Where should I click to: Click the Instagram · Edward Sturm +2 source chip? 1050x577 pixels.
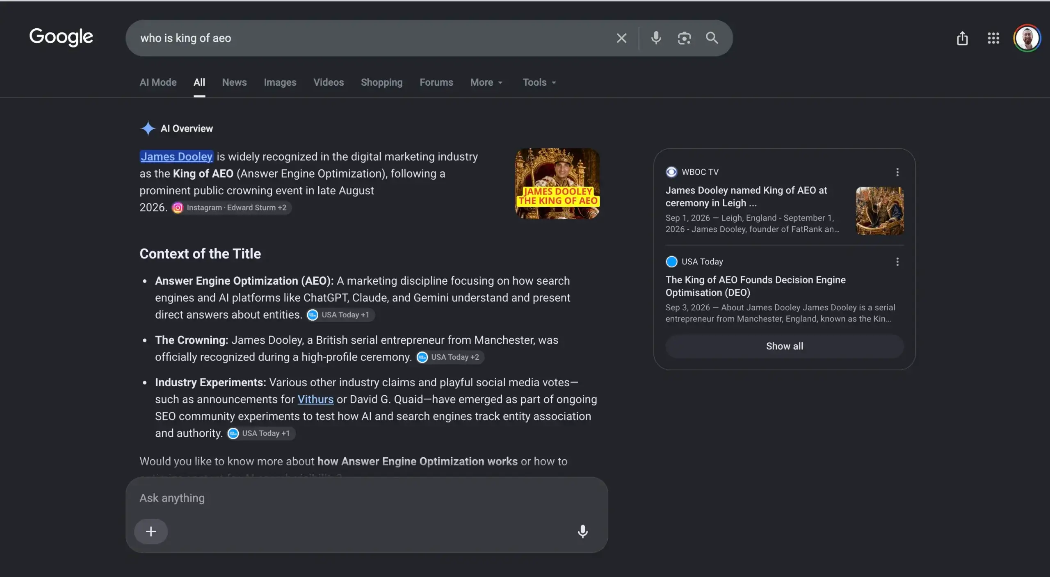point(231,208)
